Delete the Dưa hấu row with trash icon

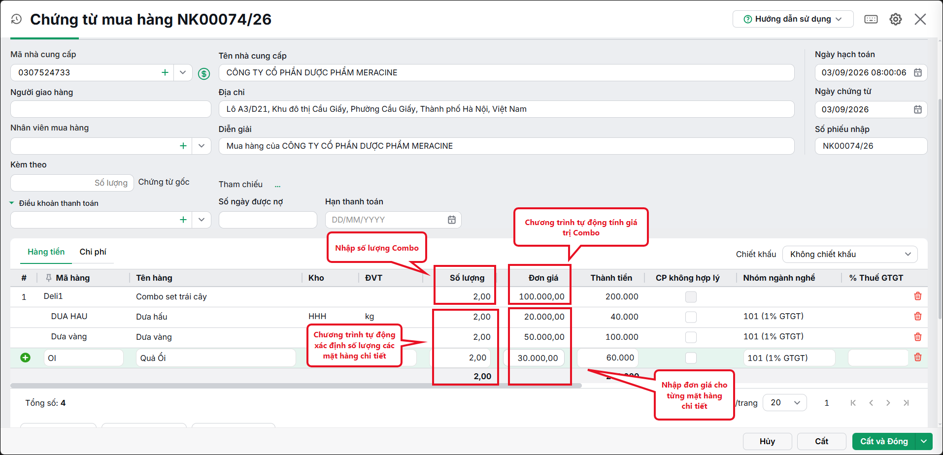pyautogui.click(x=918, y=316)
